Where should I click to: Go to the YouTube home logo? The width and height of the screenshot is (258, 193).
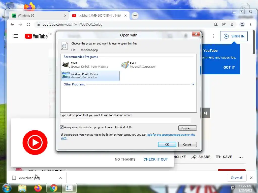(x=36, y=36)
